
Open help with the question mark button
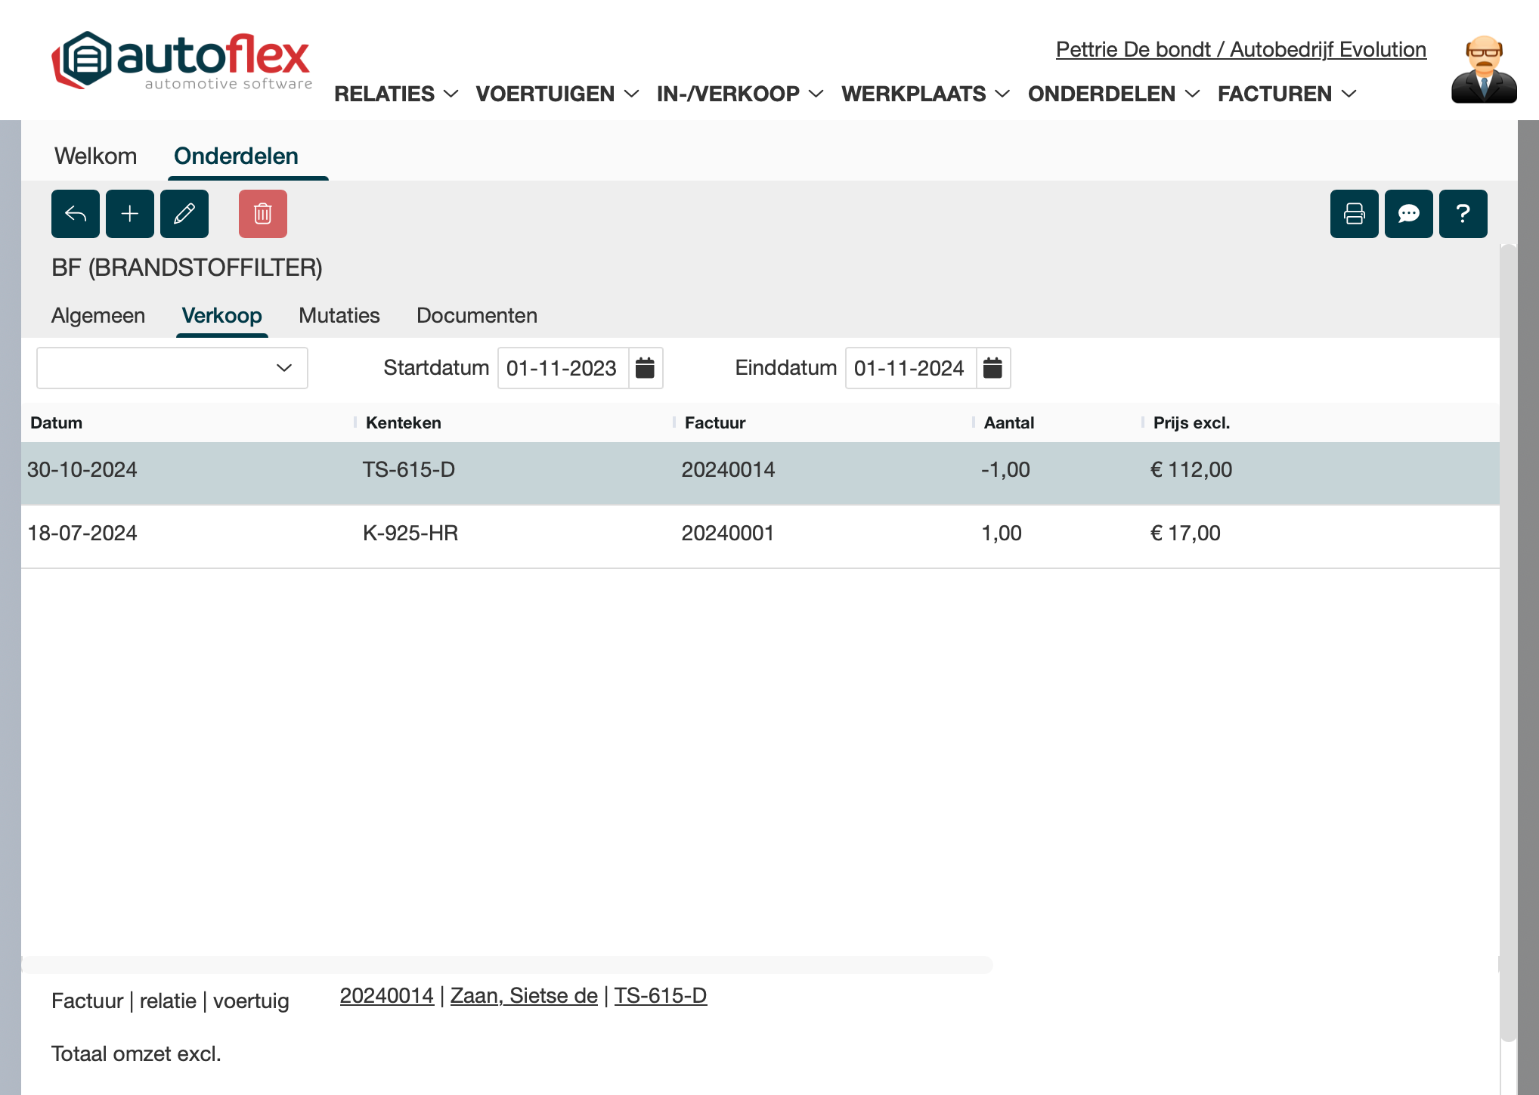pyautogui.click(x=1463, y=214)
